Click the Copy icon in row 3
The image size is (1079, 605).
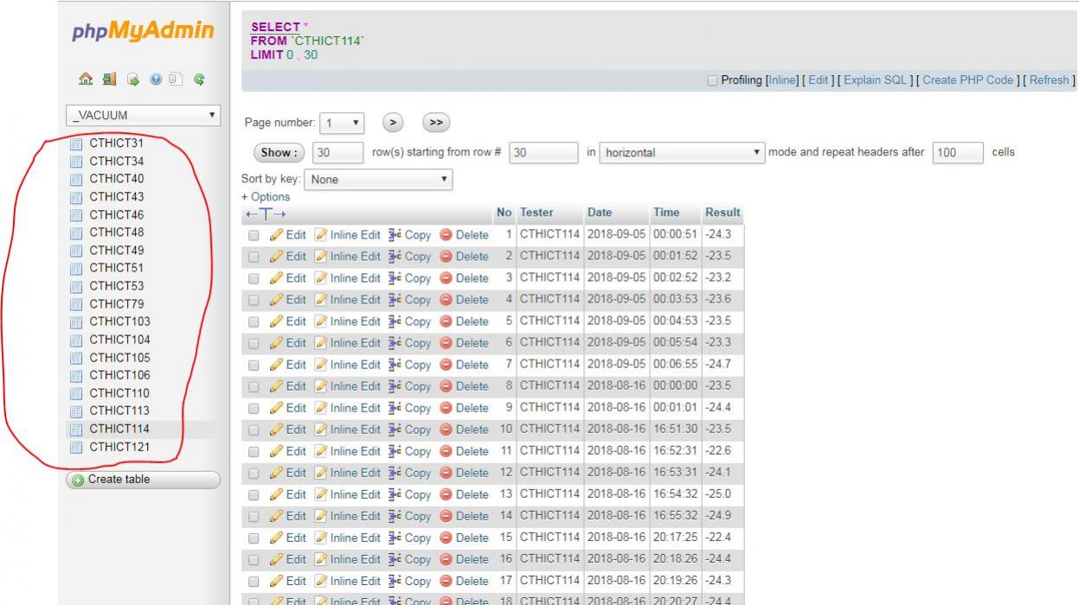coord(395,277)
